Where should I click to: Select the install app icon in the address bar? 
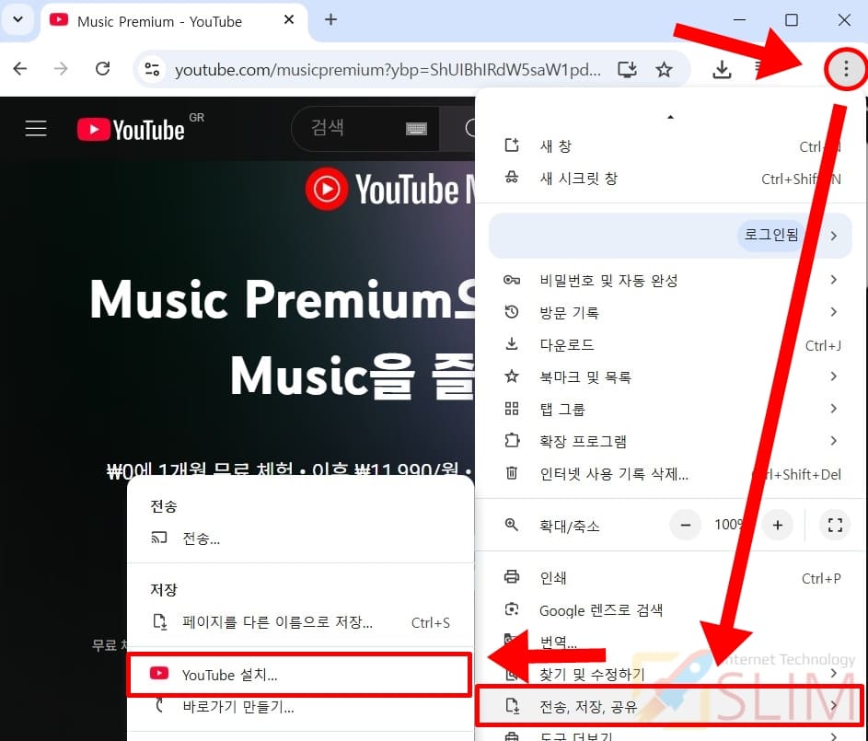(x=627, y=69)
